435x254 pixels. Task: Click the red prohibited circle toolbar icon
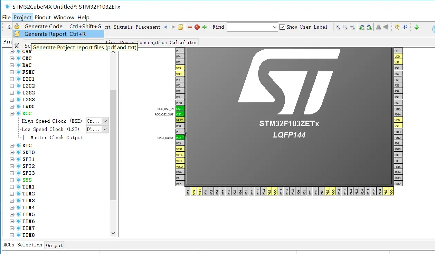(x=197, y=27)
